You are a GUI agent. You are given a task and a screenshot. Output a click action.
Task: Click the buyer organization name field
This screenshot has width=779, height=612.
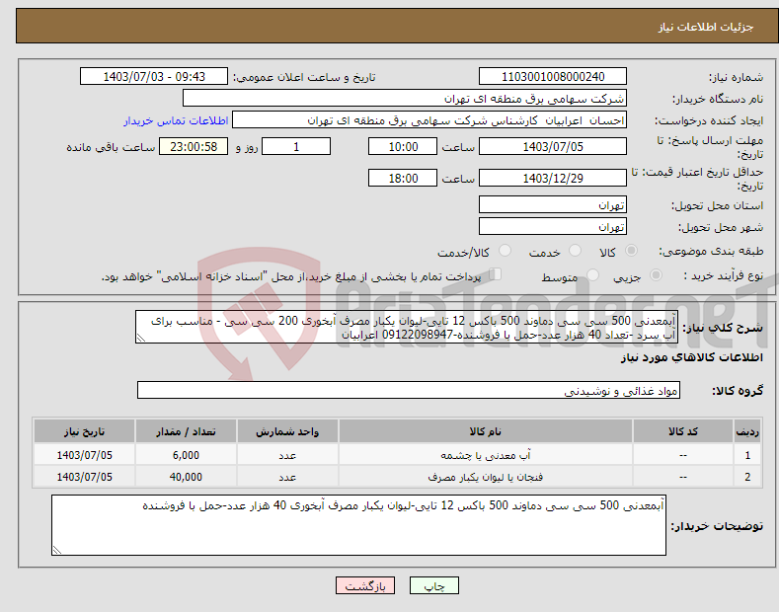click(x=405, y=99)
